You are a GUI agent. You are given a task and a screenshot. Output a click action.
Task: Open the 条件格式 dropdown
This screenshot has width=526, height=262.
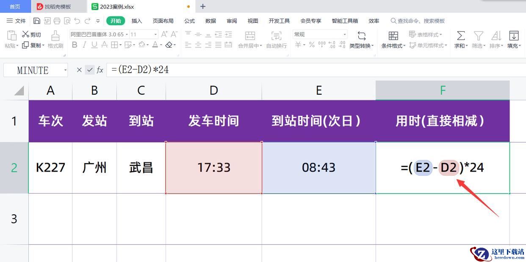click(393, 46)
